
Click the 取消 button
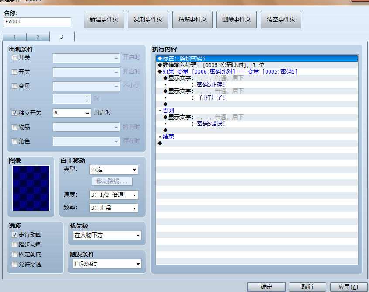click(x=307, y=287)
